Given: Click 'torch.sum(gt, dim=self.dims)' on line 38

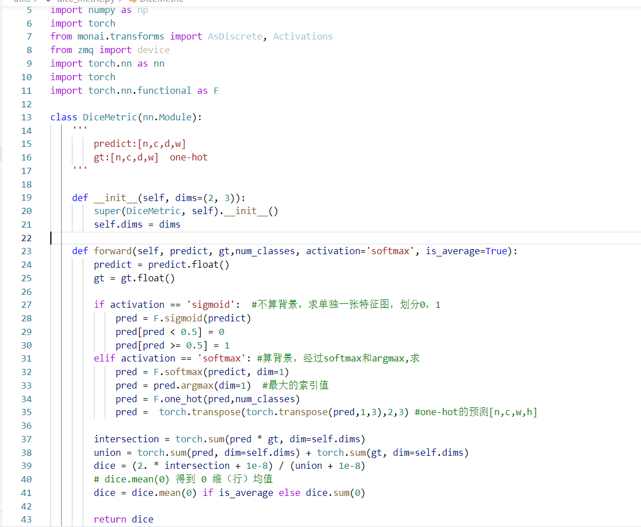Looking at the screenshot, I should [x=393, y=452].
